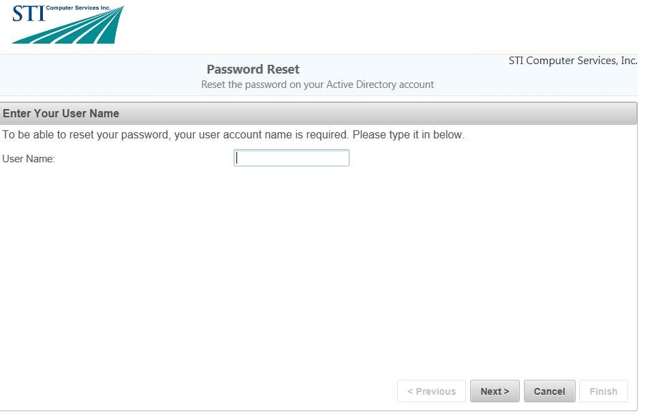This screenshot has height=418, width=650.
Task: Focus the User Name text box
Action: click(292, 158)
